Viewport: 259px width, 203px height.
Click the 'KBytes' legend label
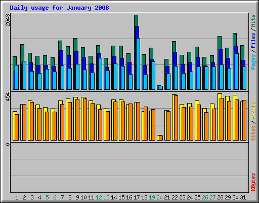[x=253, y=182]
